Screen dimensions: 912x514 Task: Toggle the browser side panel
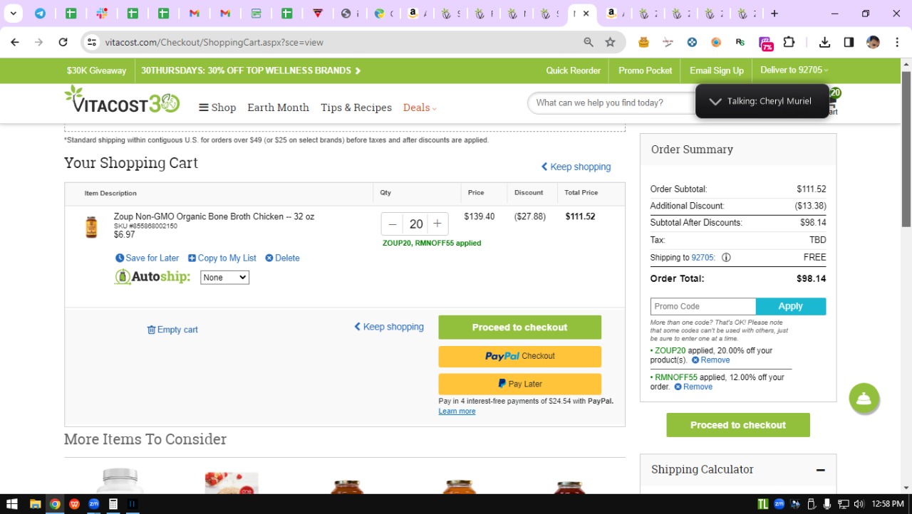[849, 42]
